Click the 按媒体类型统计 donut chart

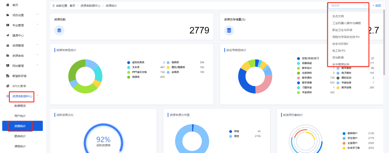coord(85,76)
